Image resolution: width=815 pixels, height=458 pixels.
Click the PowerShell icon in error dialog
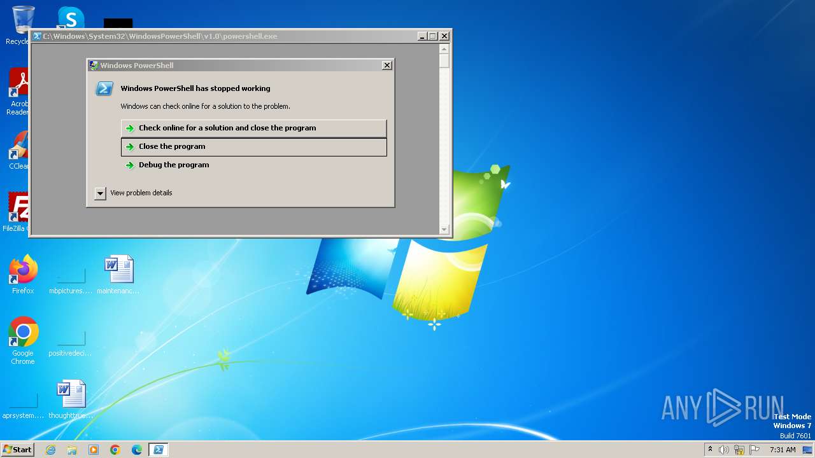coord(104,88)
